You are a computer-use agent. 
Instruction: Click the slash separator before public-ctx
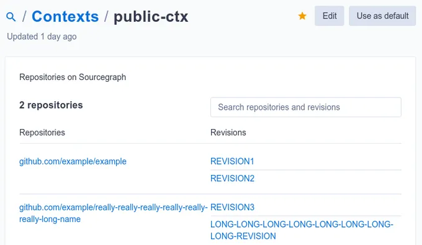click(106, 17)
